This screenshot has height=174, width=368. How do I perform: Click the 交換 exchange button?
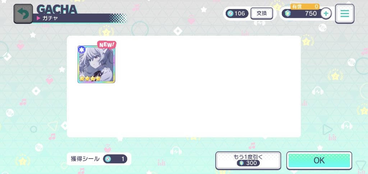click(262, 13)
